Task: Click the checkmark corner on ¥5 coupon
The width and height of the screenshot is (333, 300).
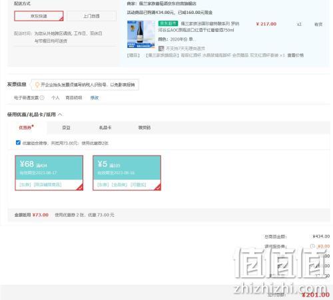Action: 157,188
